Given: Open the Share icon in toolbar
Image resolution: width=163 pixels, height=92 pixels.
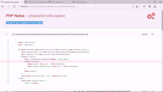Looking at the screenshot, I should point(155,6).
